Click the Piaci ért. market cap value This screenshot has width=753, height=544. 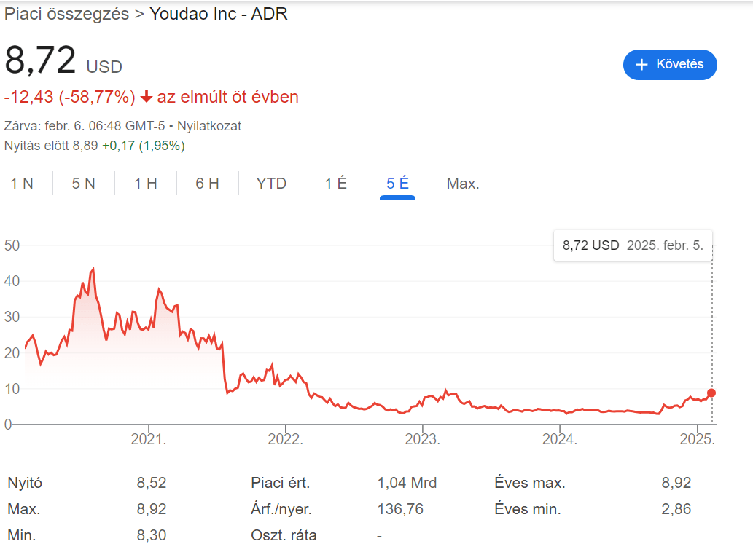(x=407, y=483)
